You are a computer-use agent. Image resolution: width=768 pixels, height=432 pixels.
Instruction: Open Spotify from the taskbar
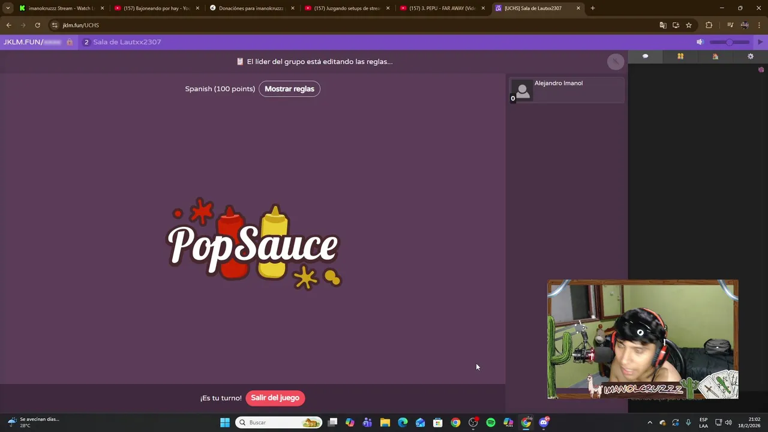(x=491, y=422)
